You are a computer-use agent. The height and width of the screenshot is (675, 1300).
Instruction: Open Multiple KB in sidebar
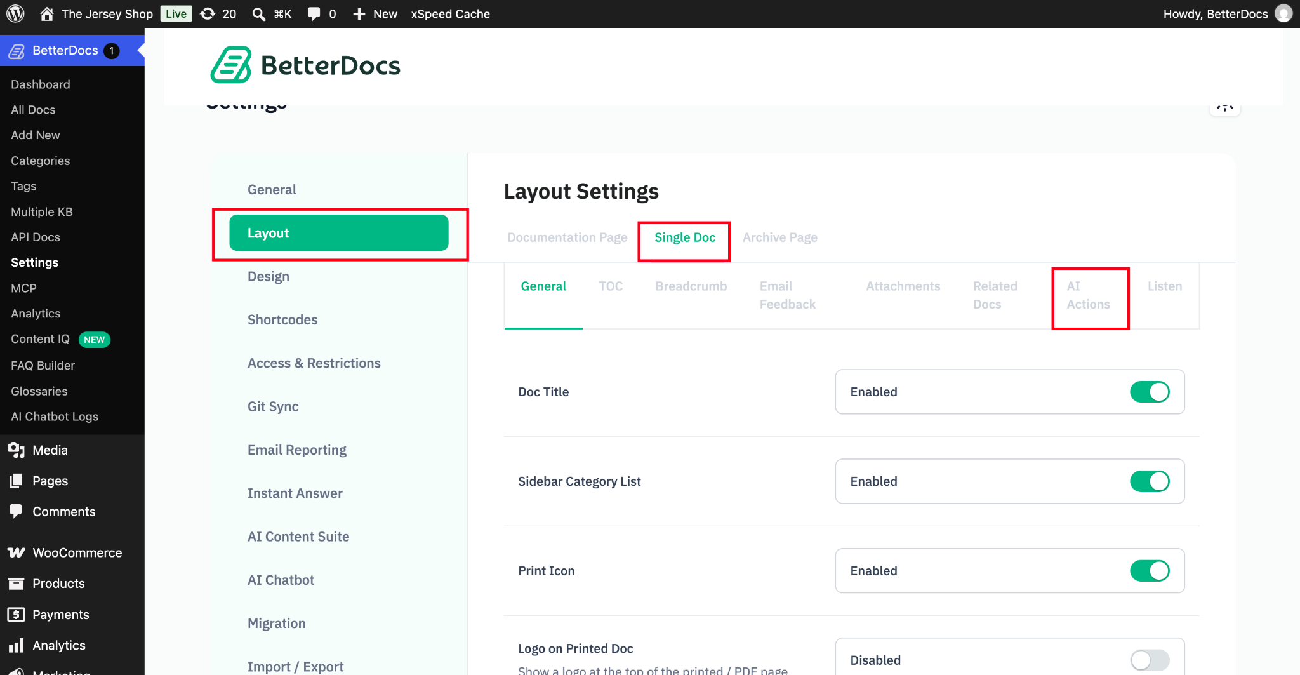coord(42,211)
